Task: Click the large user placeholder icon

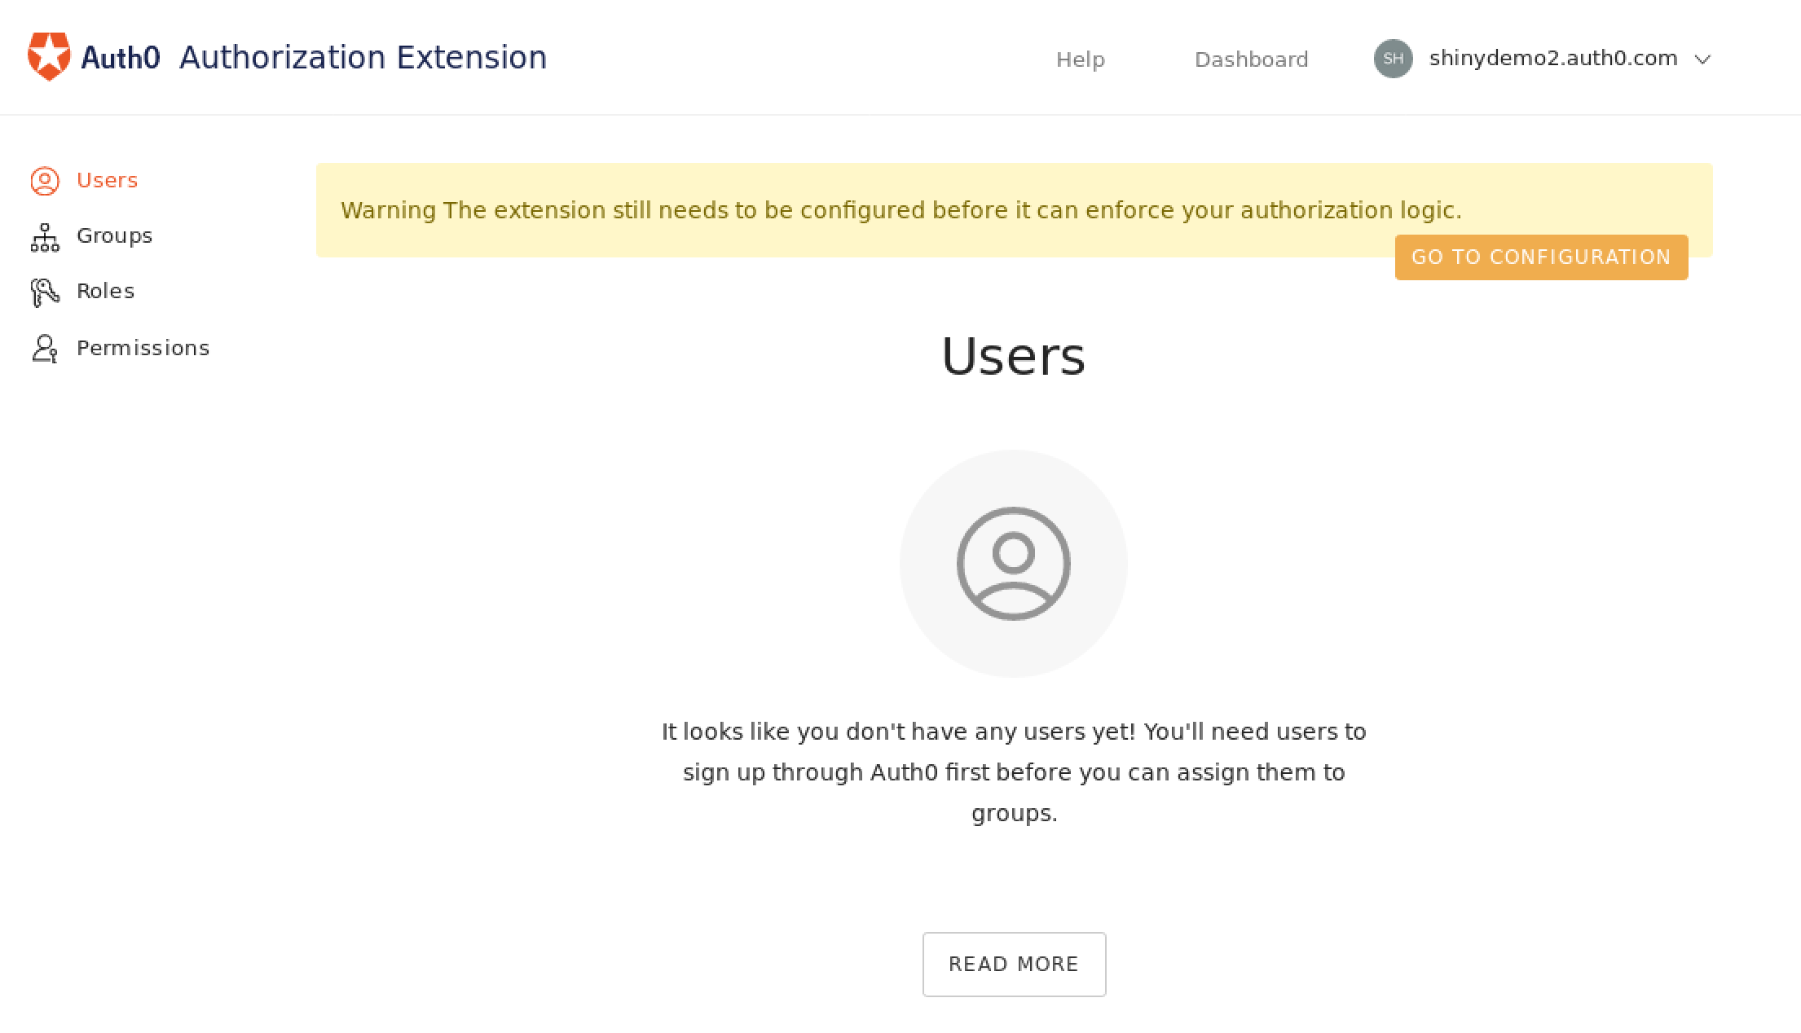Action: (x=1013, y=564)
